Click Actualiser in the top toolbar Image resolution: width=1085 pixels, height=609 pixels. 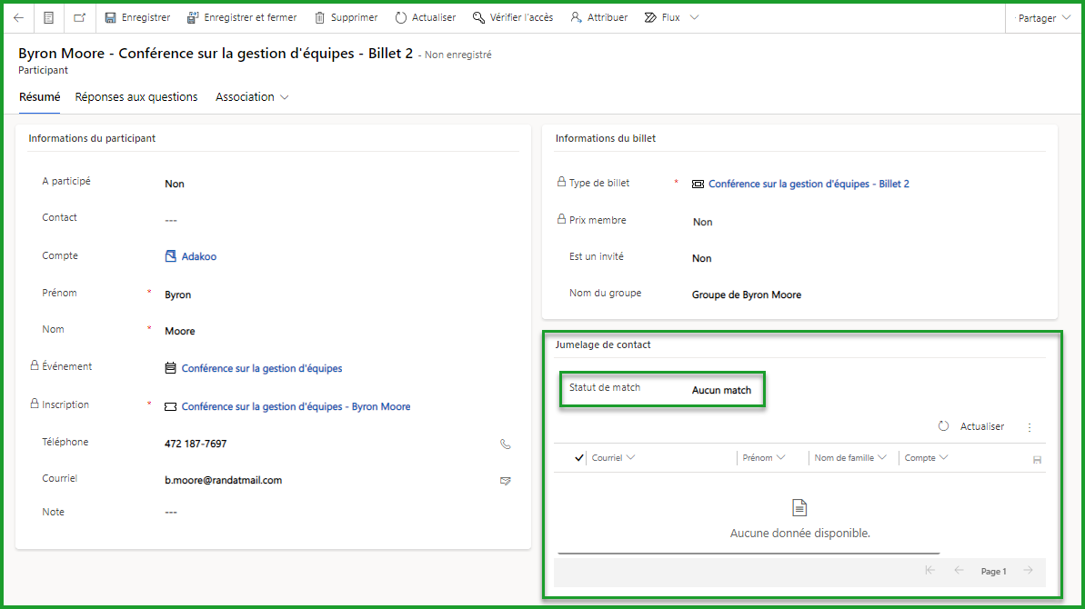[x=425, y=17]
